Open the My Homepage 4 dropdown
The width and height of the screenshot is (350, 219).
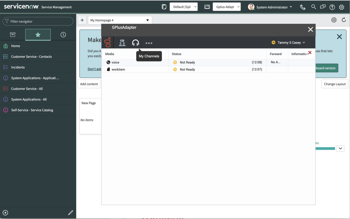(120, 20)
